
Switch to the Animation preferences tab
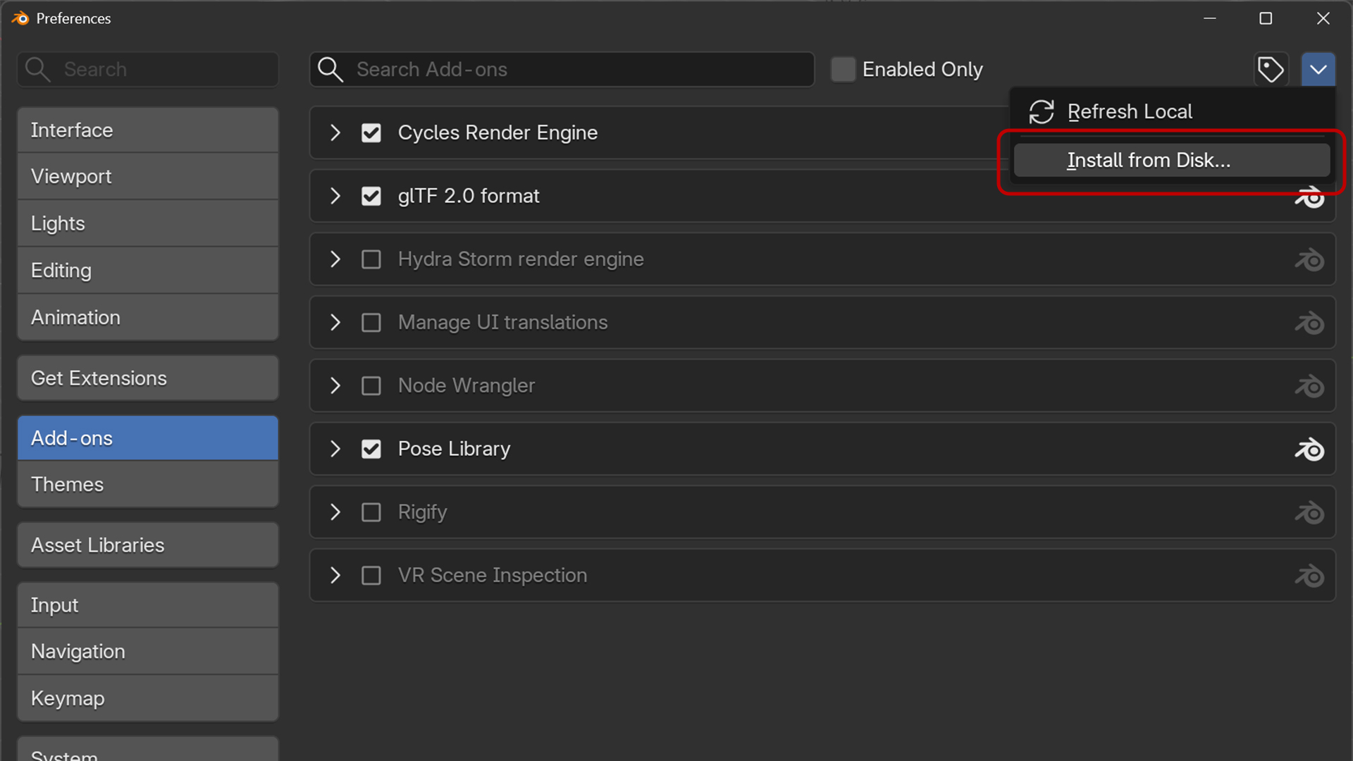coord(148,318)
